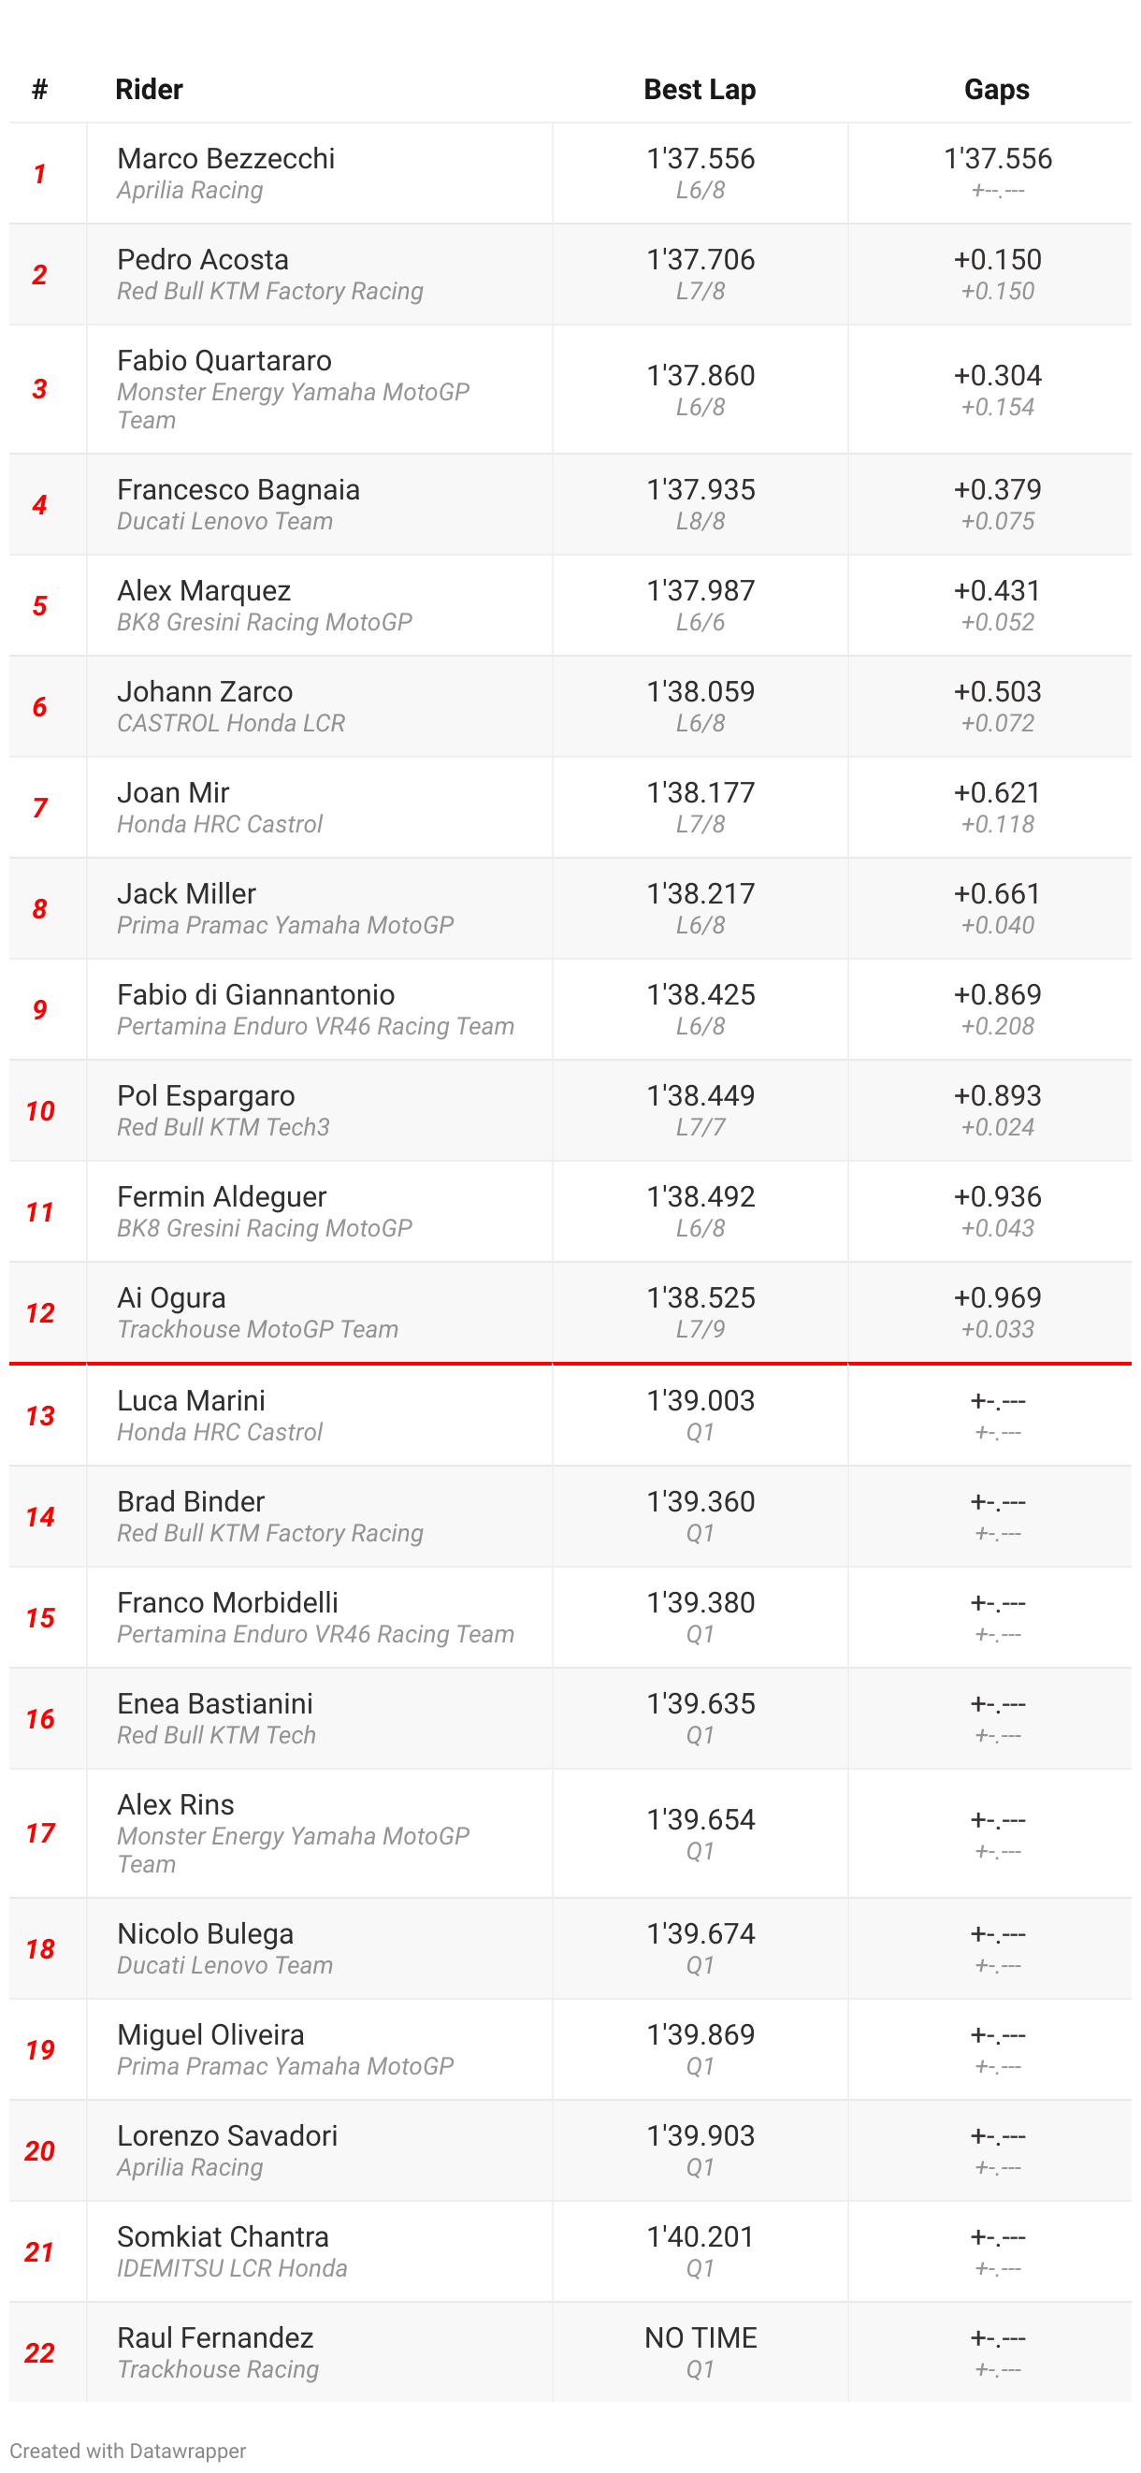The image size is (1141, 2473).
Task: Select Jack Miller rider name
Action: click(x=186, y=894)
